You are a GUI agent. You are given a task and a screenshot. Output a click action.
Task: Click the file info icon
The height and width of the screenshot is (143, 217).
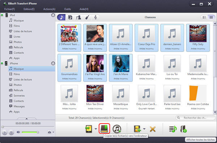point(183,129)
